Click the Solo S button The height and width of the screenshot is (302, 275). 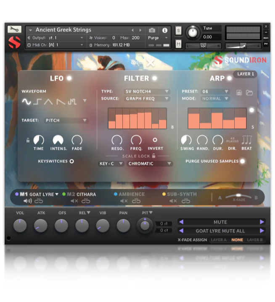click(x=178, y=31)
